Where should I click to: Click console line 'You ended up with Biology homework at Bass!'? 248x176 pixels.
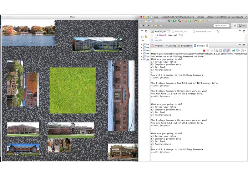[178, 57]
